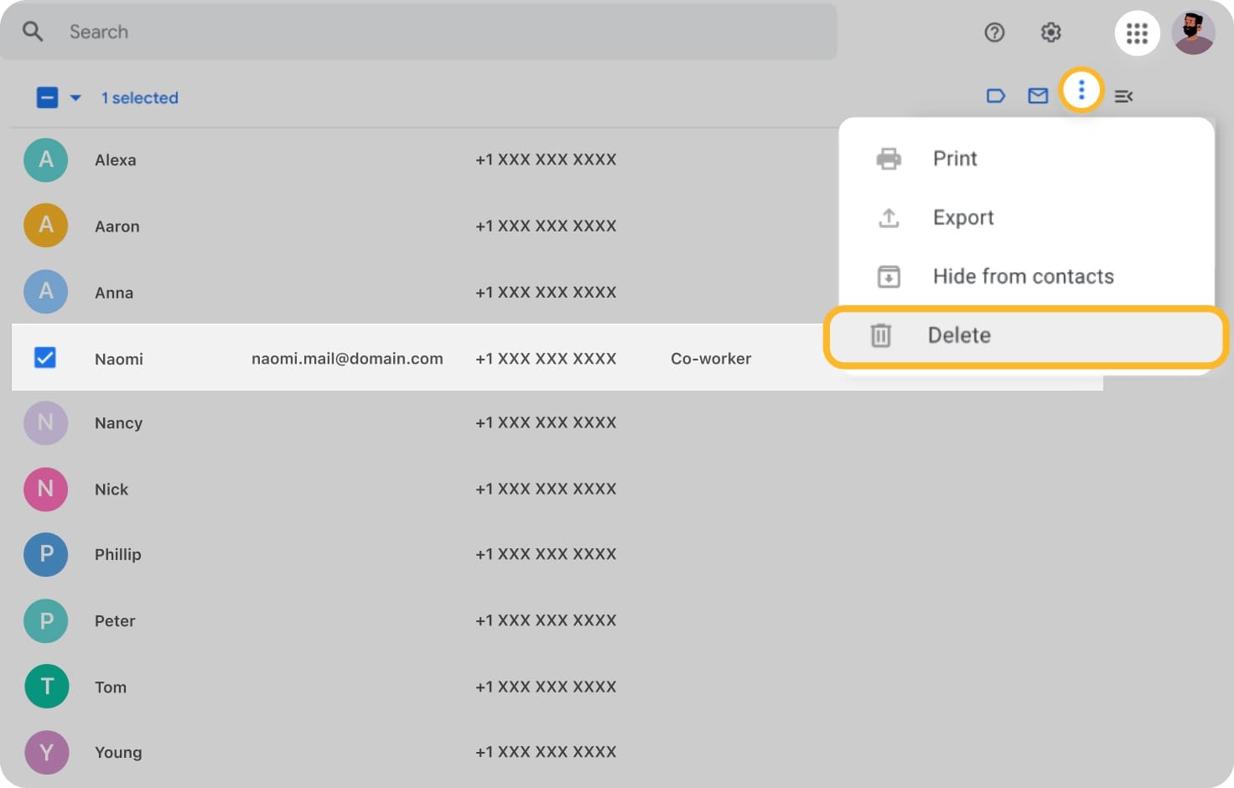Image resolution: width=1234 pixels, height=788 pixels.
Task: Click the email envelope icon to send email
Action: coord(1038,96)
